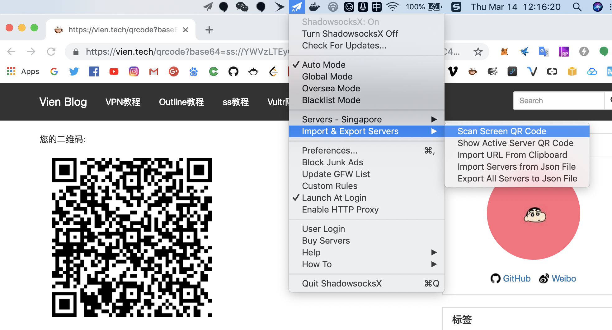This screenshot has height=330, width=612.
Task: Open Instagram bookmark
Action: point(134,72)
